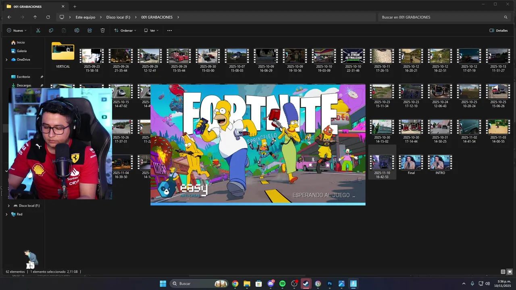Viewport: 516px width, 290px height.
Task: Show hidden tray icons chevron
Action: pyautogui.click(x=464, y=284)
